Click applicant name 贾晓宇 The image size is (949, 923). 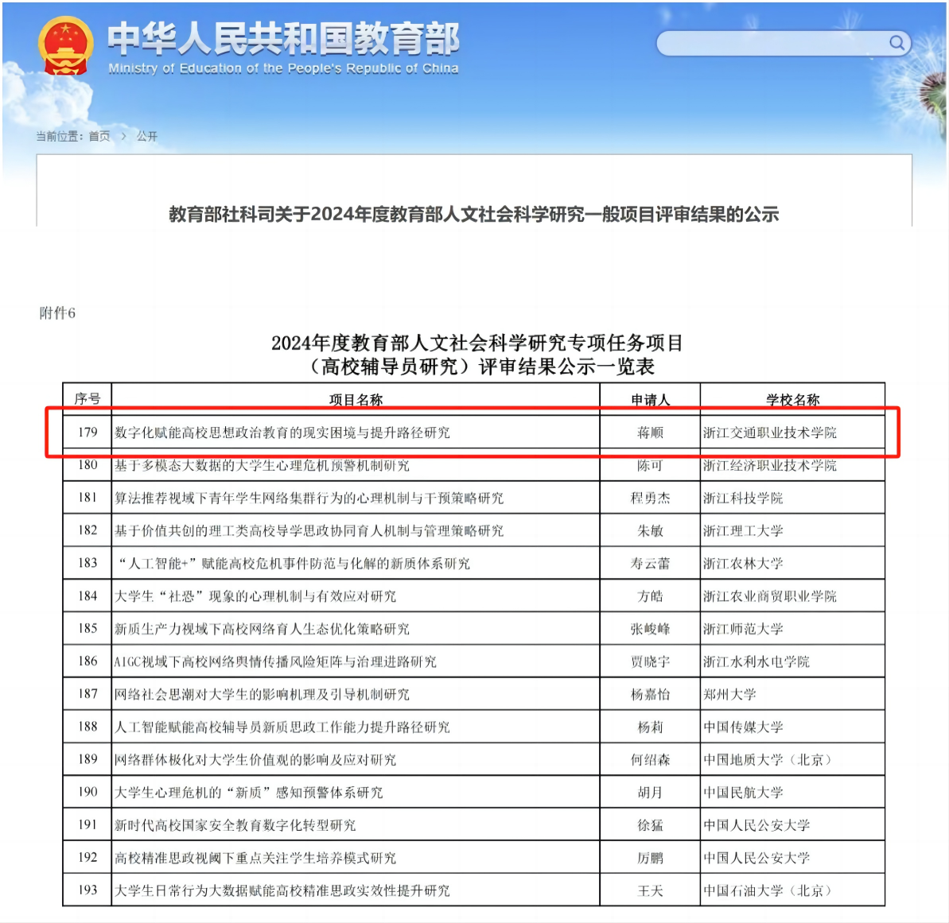[650, 661]
